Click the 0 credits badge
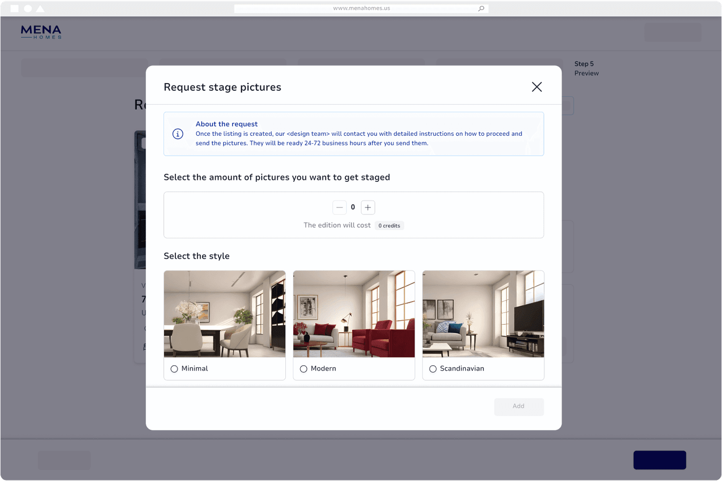The width and height of the screenshot is (722, 481). (390, 226)
